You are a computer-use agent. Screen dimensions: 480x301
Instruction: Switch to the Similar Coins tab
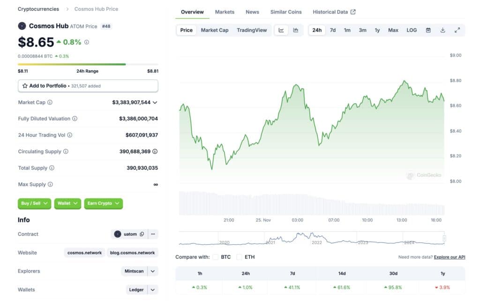click(x=286, y=12)
